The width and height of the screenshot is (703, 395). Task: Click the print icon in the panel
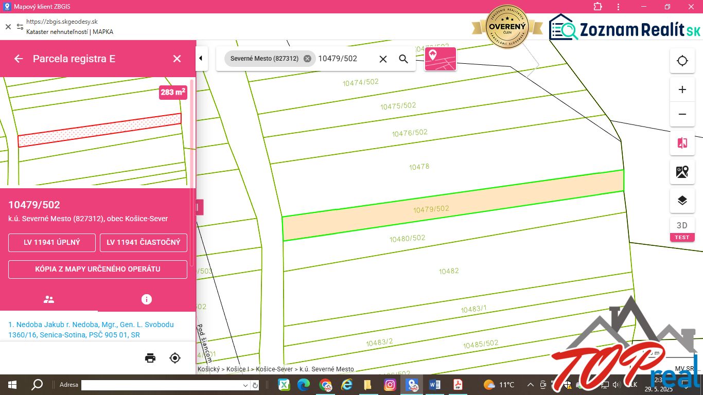[150, 358]
